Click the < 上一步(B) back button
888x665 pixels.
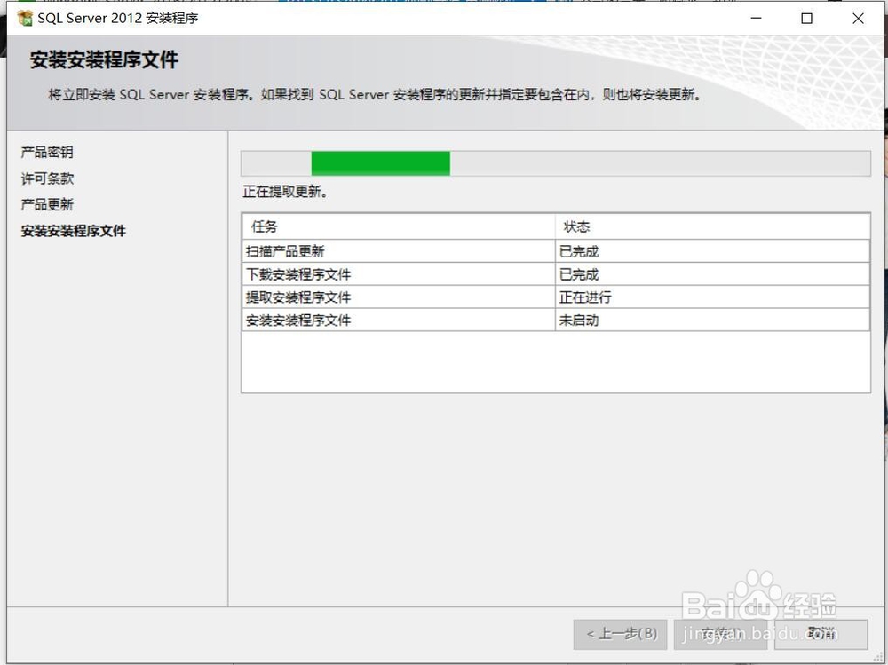(x=621, y=634)
